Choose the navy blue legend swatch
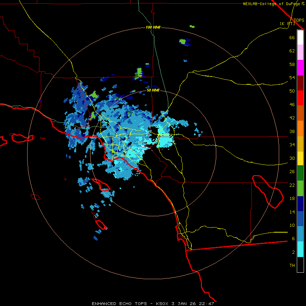Image resolution: width=306 pixels, height=306 pixels. coord(300,204)
